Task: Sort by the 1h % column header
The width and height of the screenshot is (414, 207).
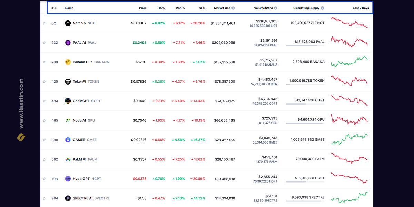Action: [x=161, y=8]
